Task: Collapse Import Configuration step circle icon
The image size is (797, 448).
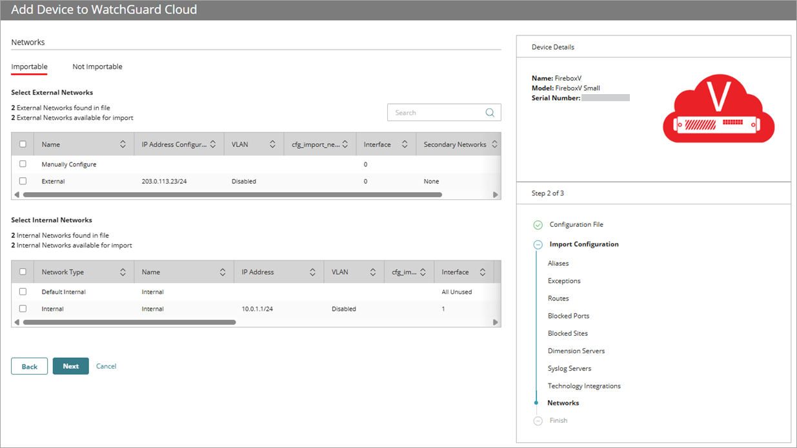Action: coord(538,244)
